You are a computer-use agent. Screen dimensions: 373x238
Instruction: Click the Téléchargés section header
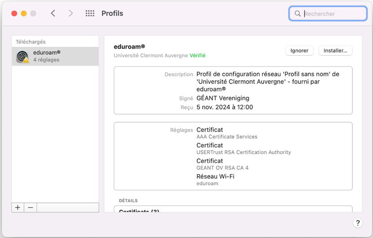(x=31, y=42)
